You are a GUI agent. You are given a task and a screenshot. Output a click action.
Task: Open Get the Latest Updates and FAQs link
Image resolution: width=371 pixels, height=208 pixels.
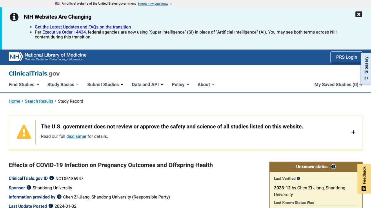click(x=83, y=27)
